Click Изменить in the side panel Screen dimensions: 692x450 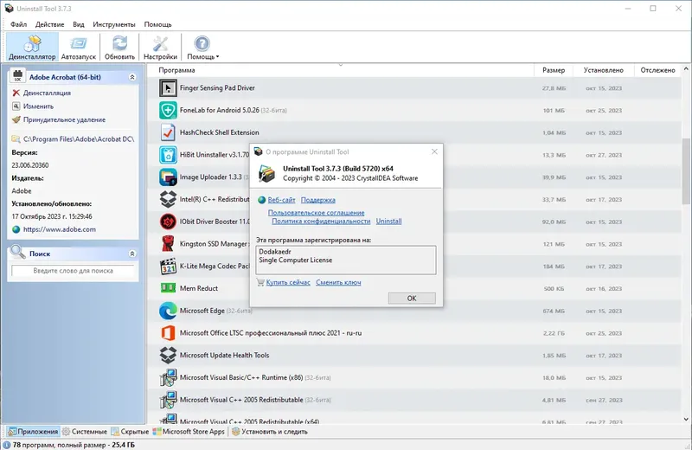[x=38, y=106]
